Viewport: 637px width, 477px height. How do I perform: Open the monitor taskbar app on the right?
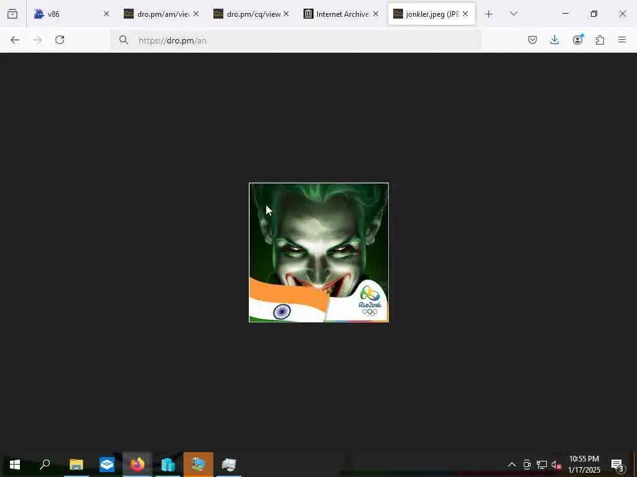pos(229,465)
